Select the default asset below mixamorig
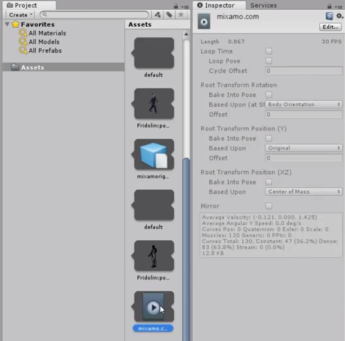Viewport: 345px width, 341px height. click(154, 205)
